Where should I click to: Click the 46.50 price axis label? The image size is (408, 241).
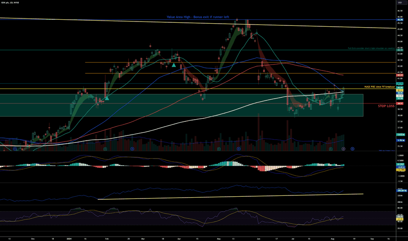(x=400, y=11)
